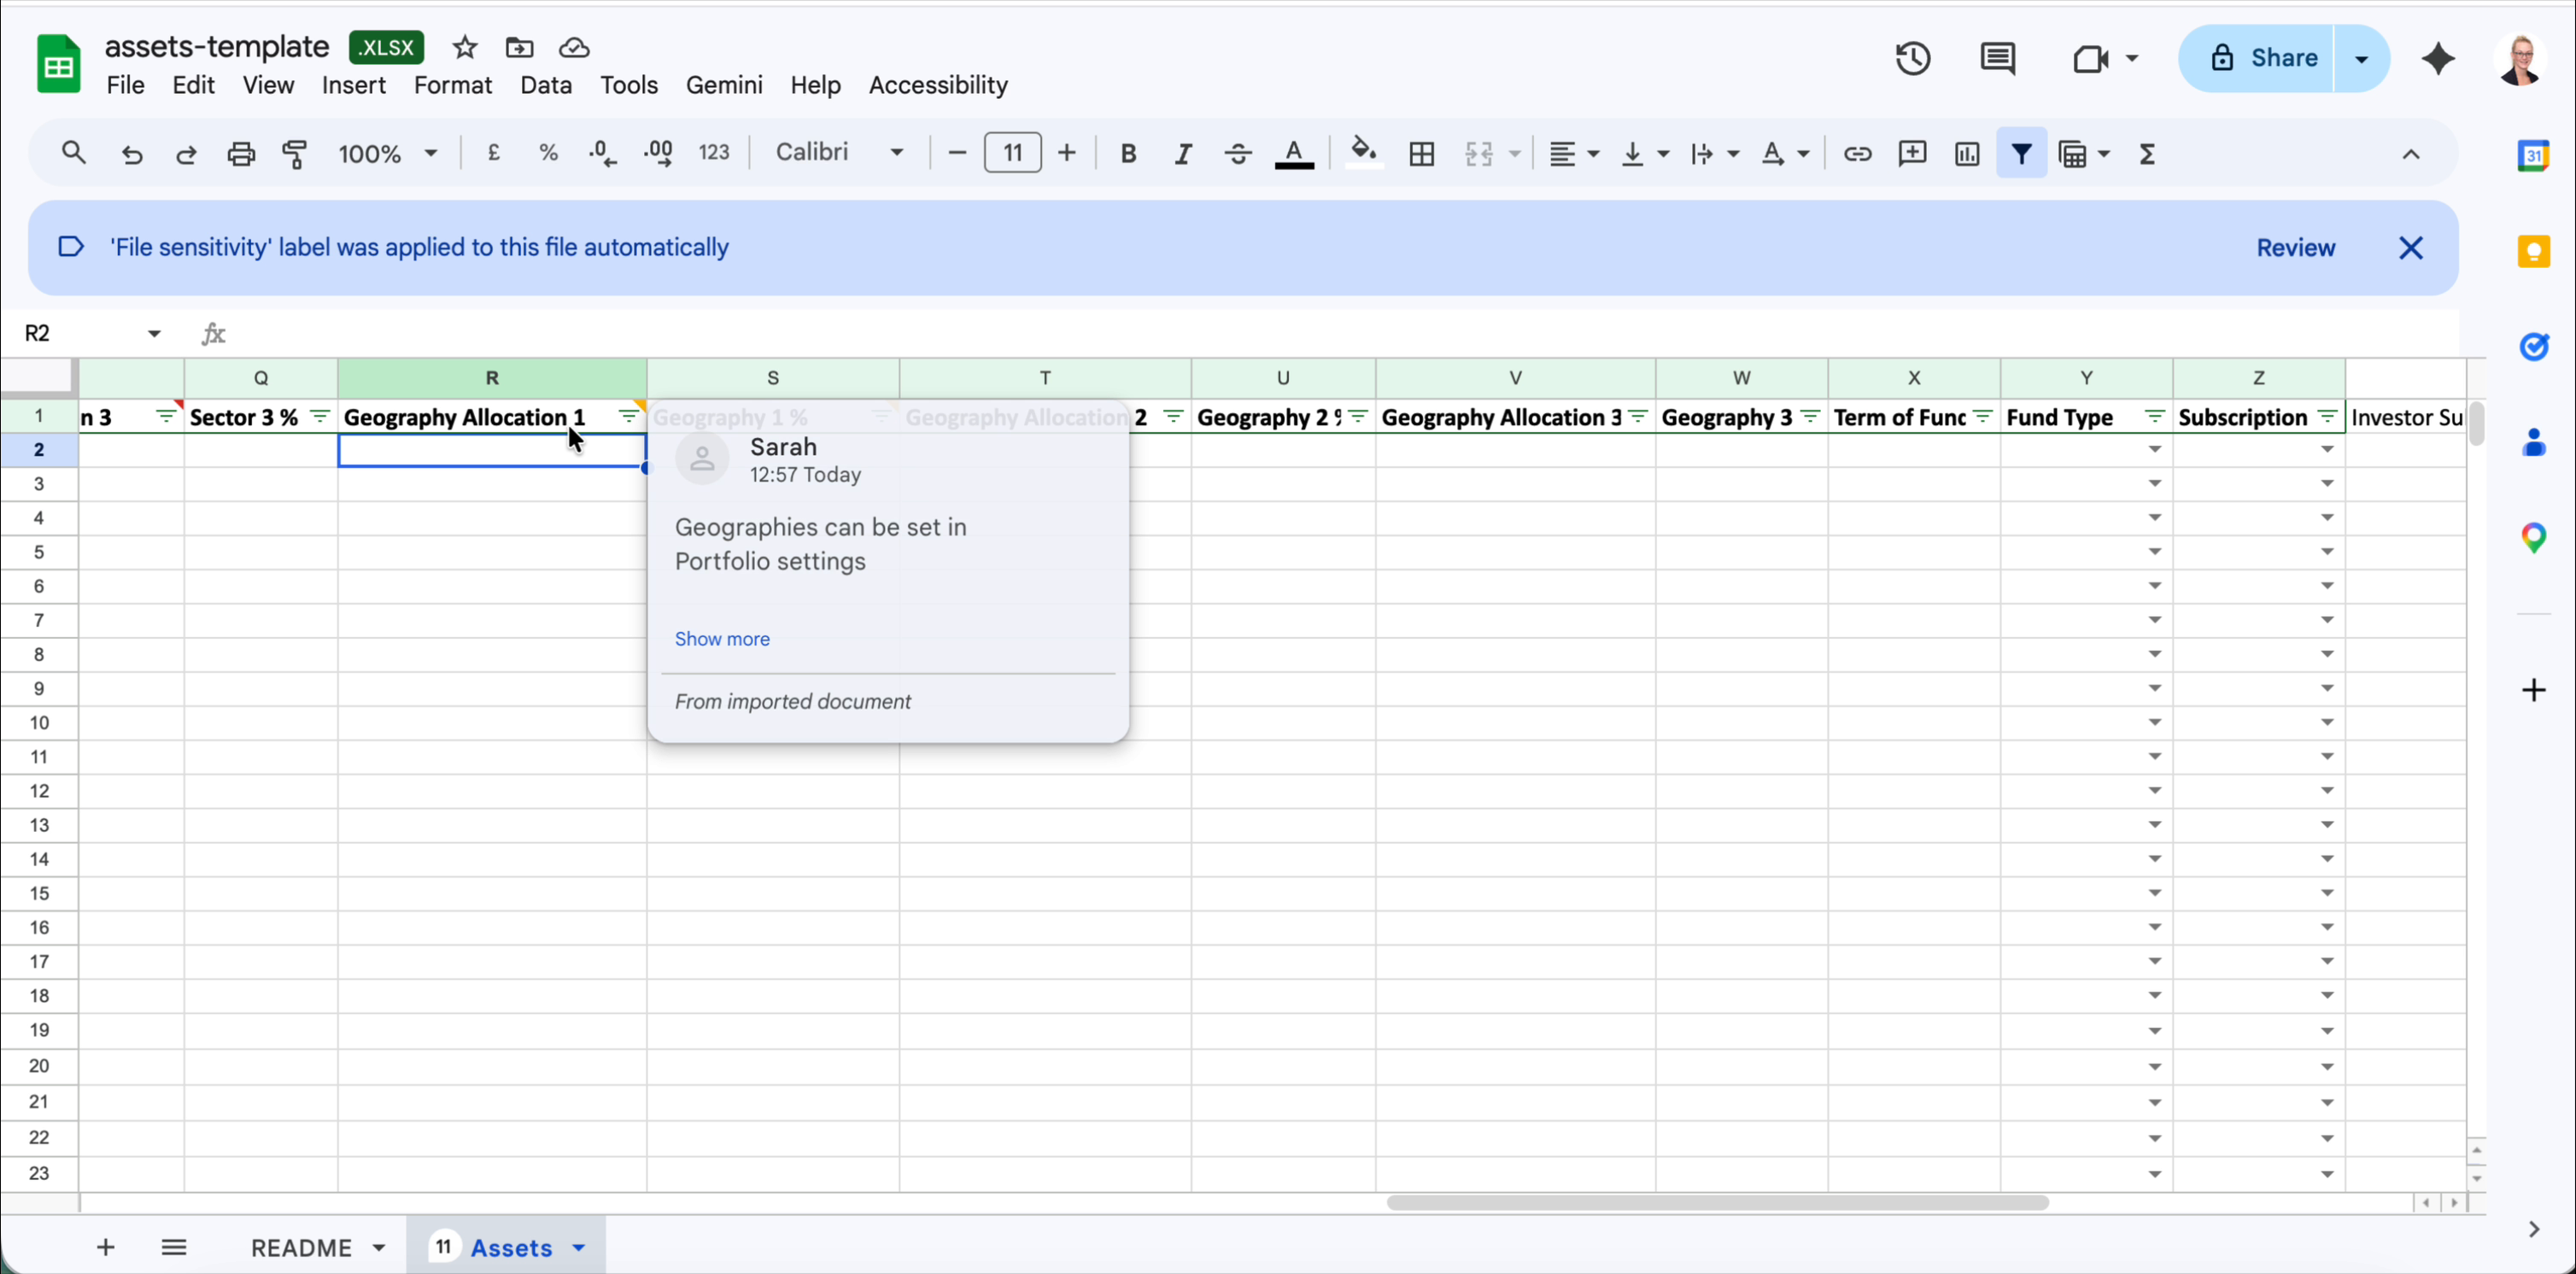Open Share options dropdown arrow

[x=2362, y=59]
